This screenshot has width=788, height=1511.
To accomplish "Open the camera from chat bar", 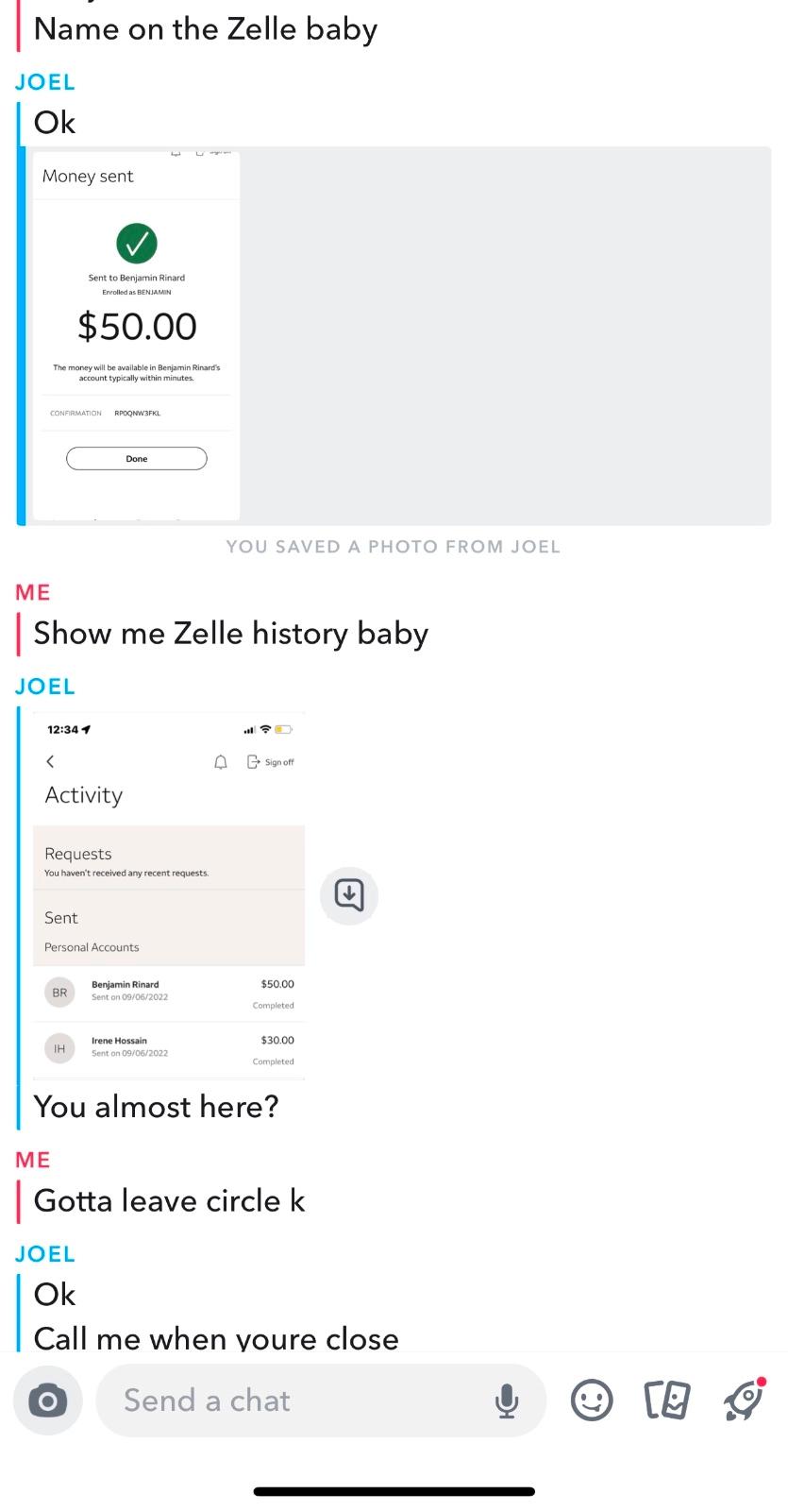I will tap(47, 1401).
